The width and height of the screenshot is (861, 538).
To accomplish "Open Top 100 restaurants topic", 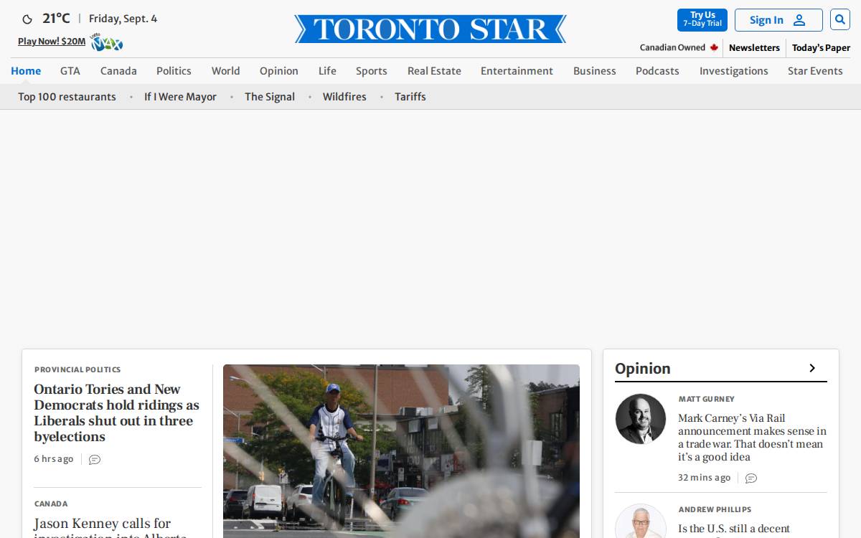I will click(x=67, y=97).
